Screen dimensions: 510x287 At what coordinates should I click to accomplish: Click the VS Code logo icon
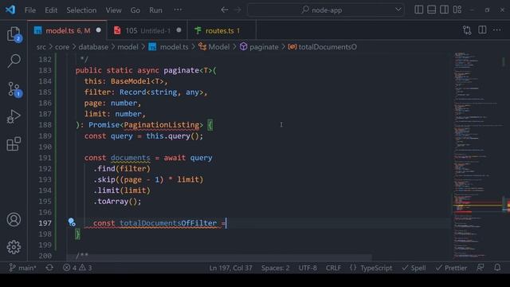[x=10, y=10]
